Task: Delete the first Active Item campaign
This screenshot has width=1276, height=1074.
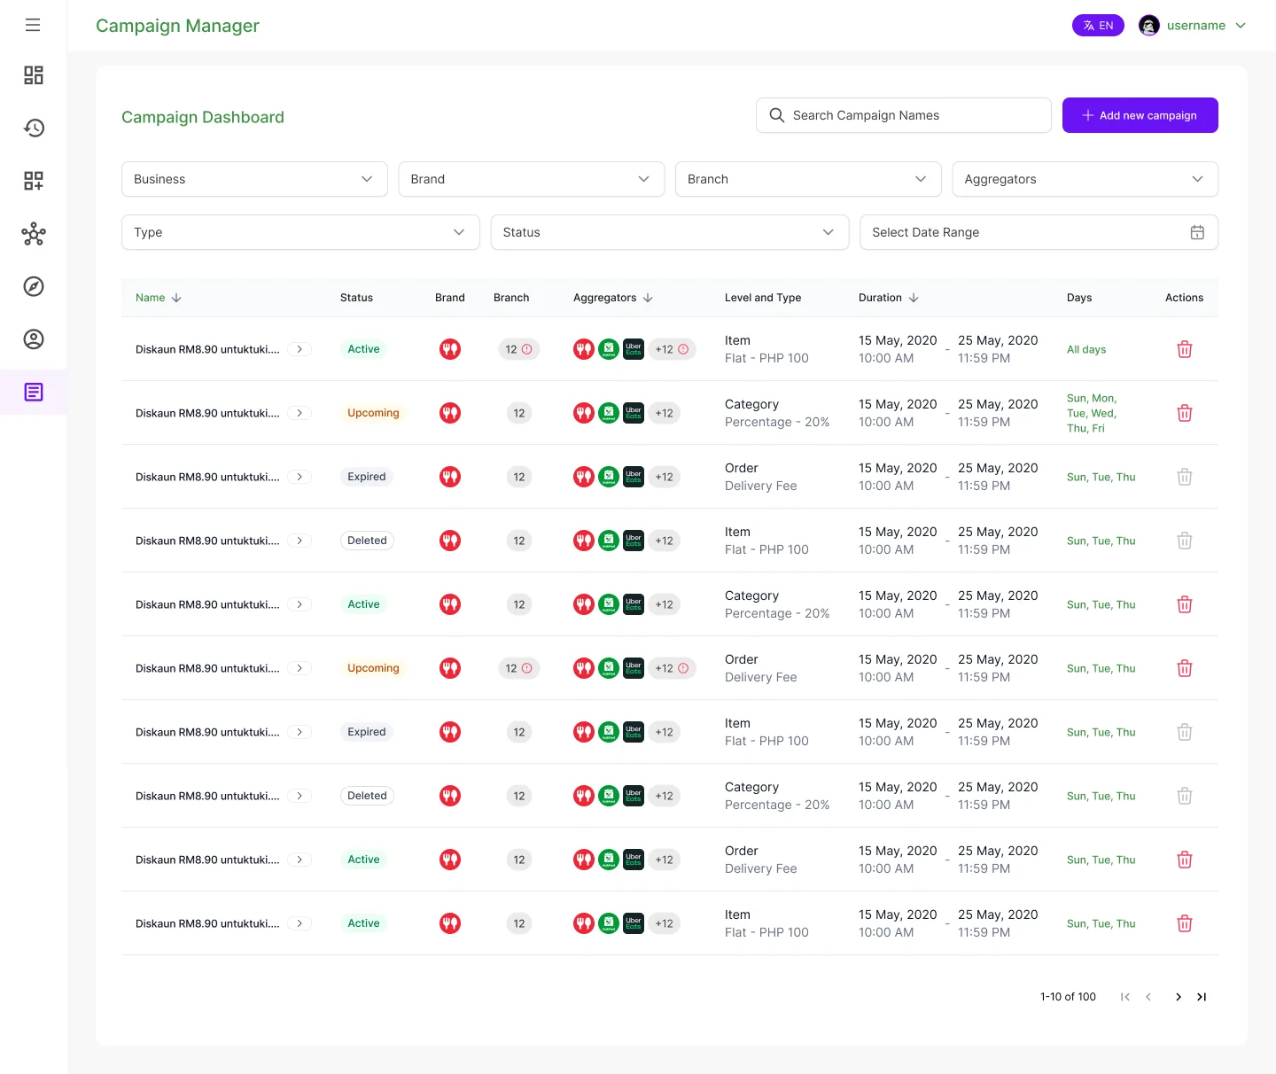Action: [1185, 349]
